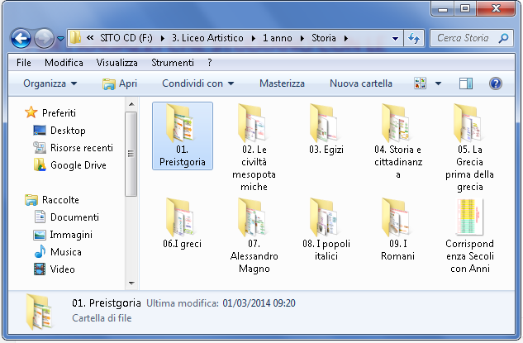
Task: Open the Musica library
Action: pos(58,251)
